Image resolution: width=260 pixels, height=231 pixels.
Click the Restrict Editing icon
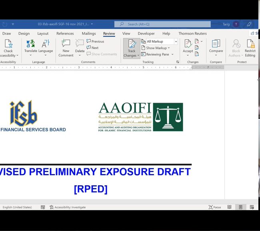[250, 44]
